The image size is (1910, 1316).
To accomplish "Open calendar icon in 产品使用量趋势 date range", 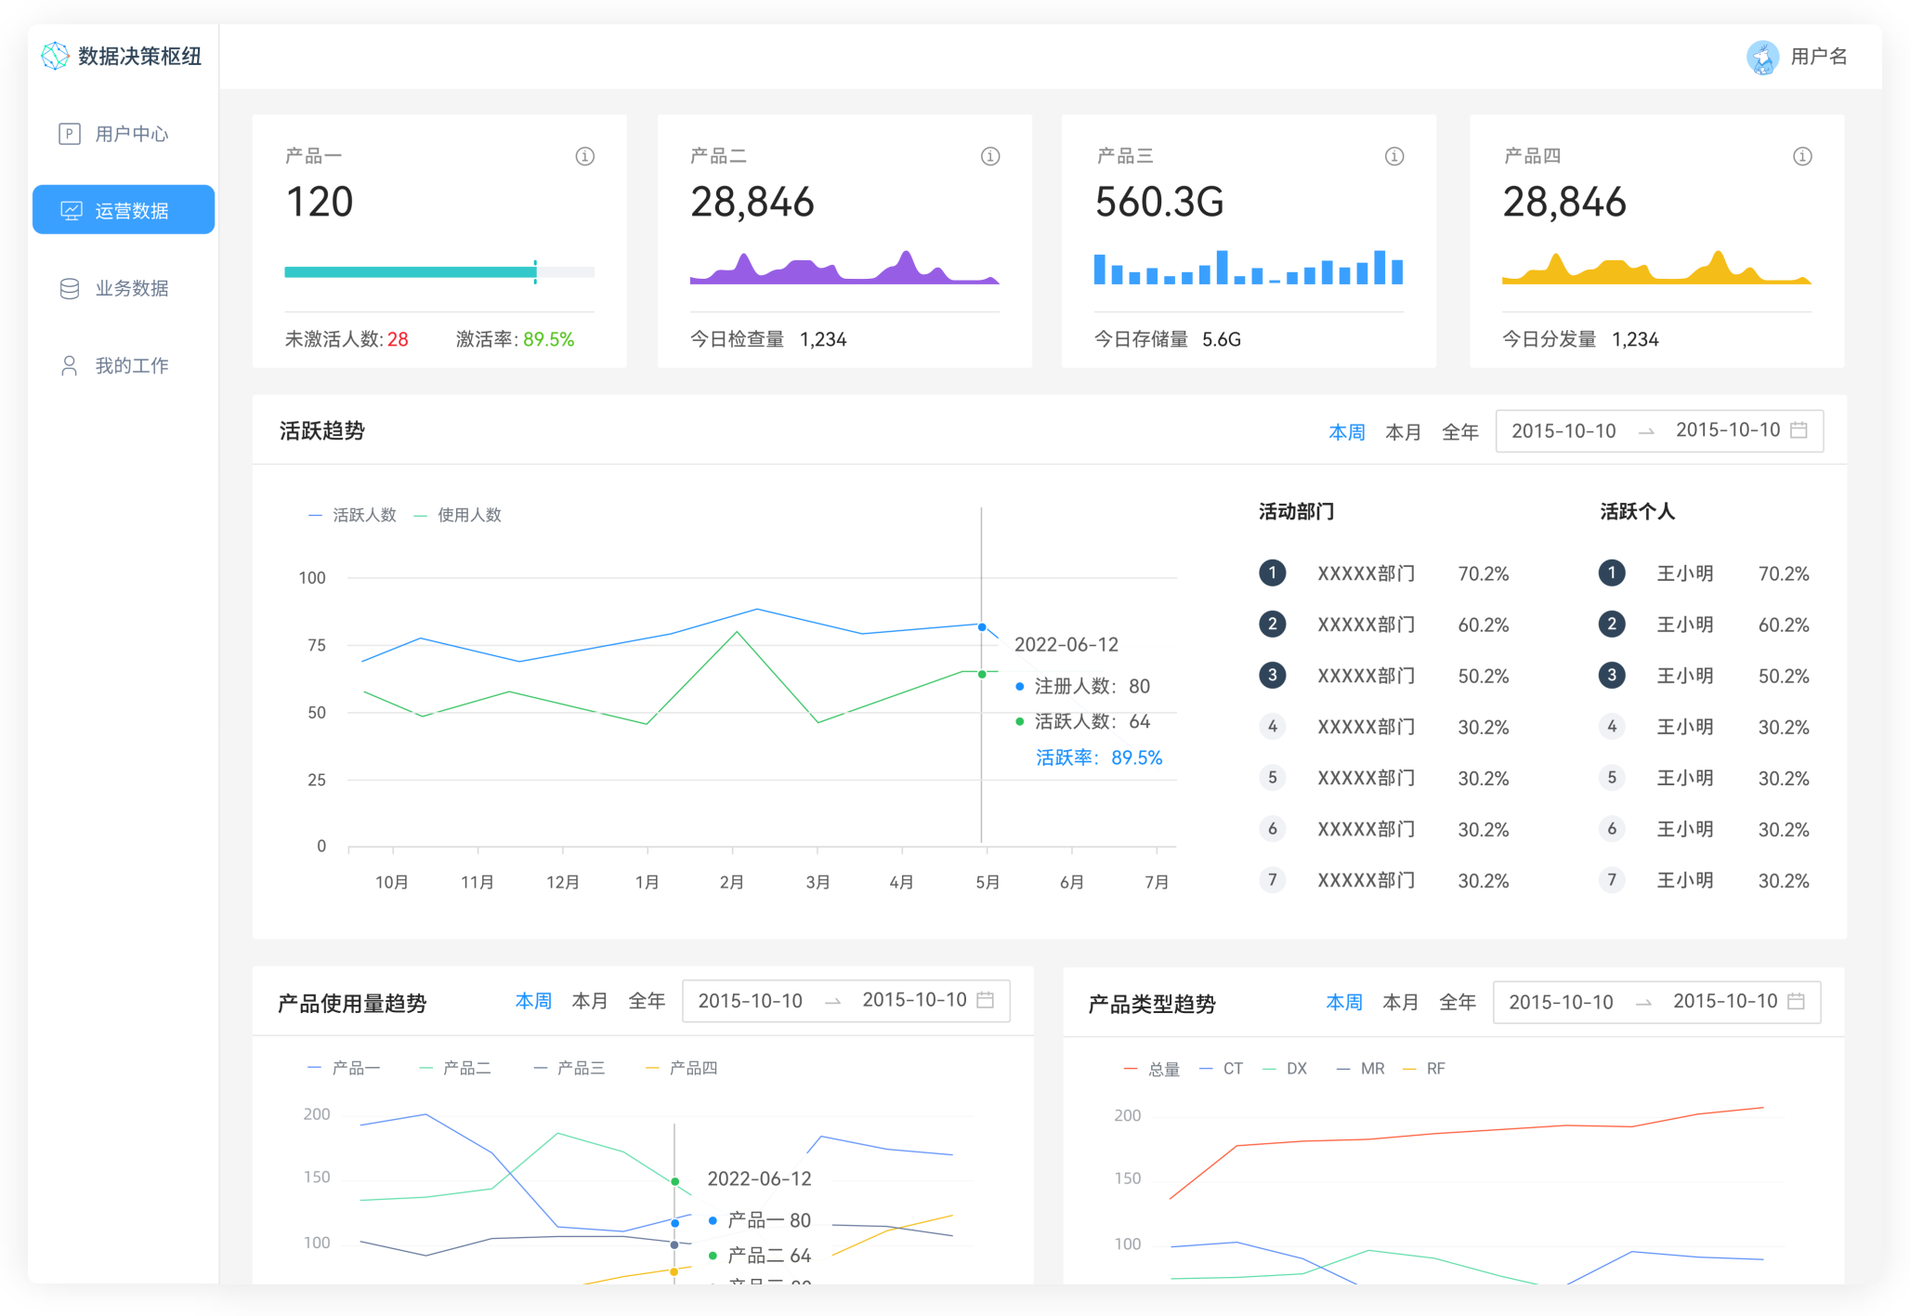I will click(x=986, y=1000).
